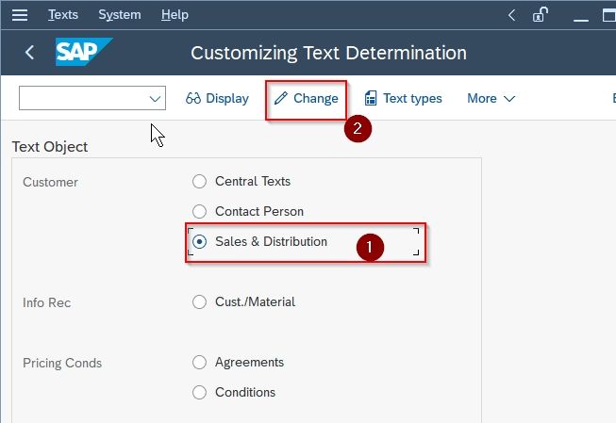
Task: Select the Cust./Material radio button
Action: point(199,301)
